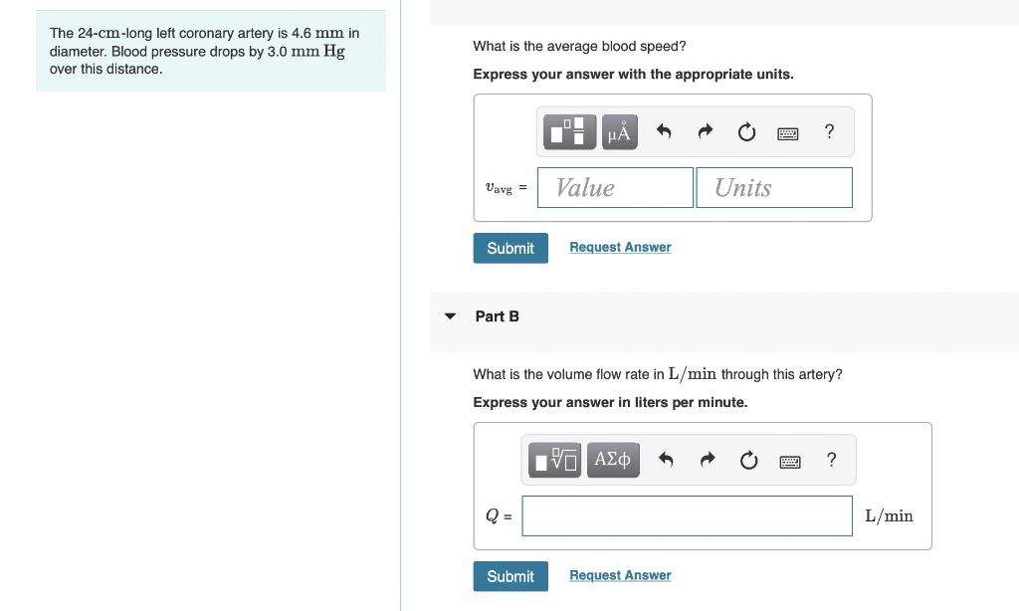This screenshot has height=611, width=1019.
Task: Open the ΑΣΦ Greek symbols menu
Action: coord(613,460)
